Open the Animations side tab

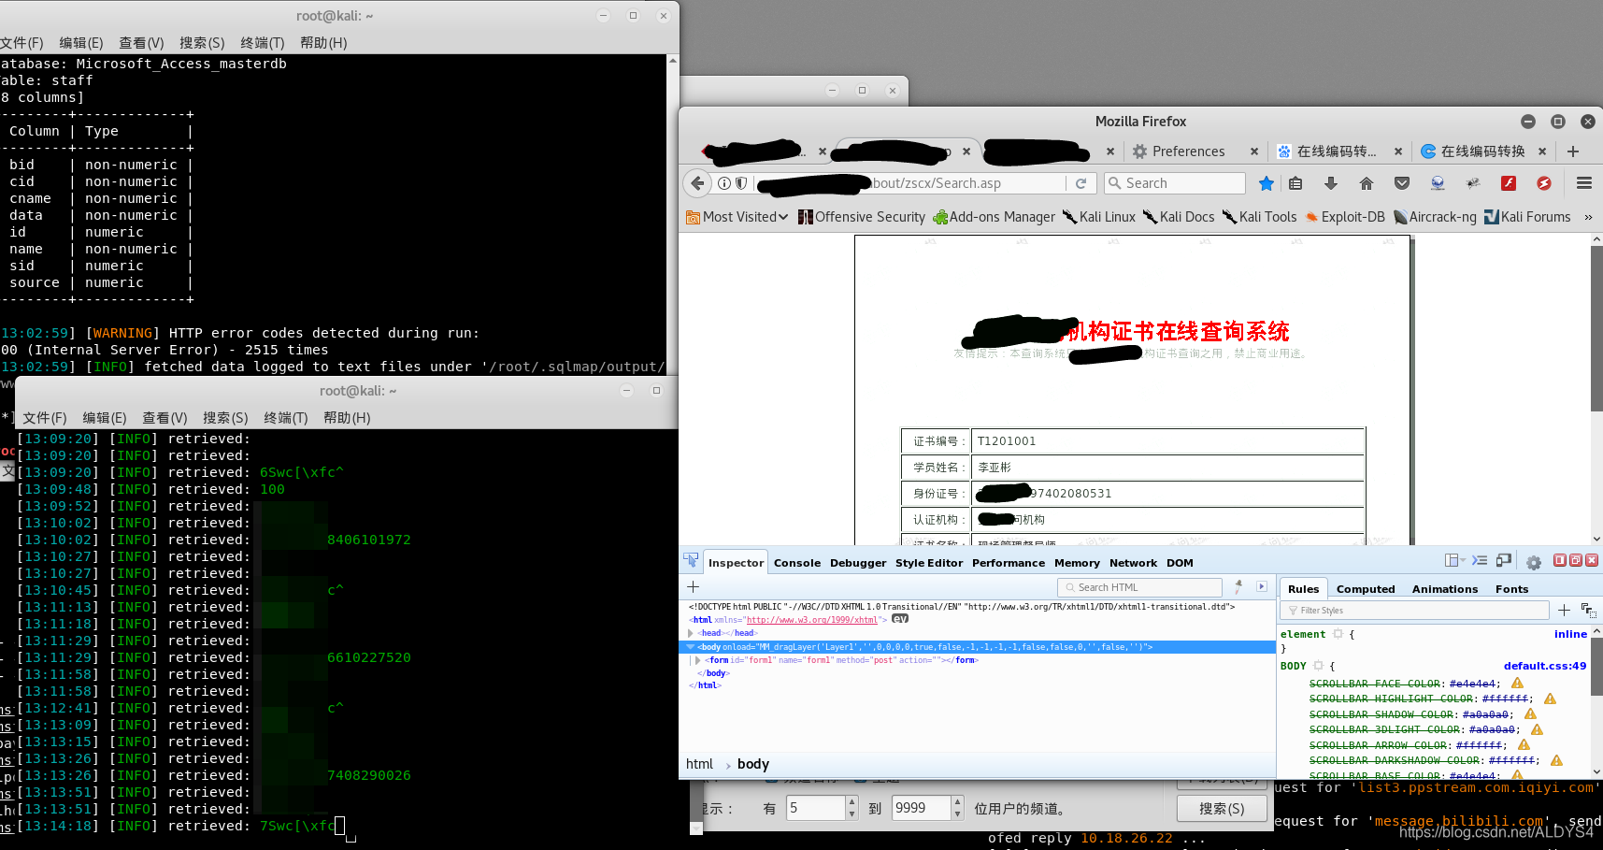tap(1445, 589)
